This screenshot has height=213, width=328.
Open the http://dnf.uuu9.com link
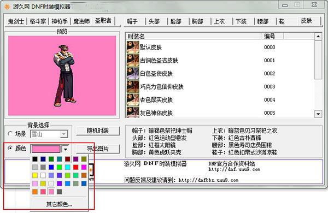pos(235,169)
